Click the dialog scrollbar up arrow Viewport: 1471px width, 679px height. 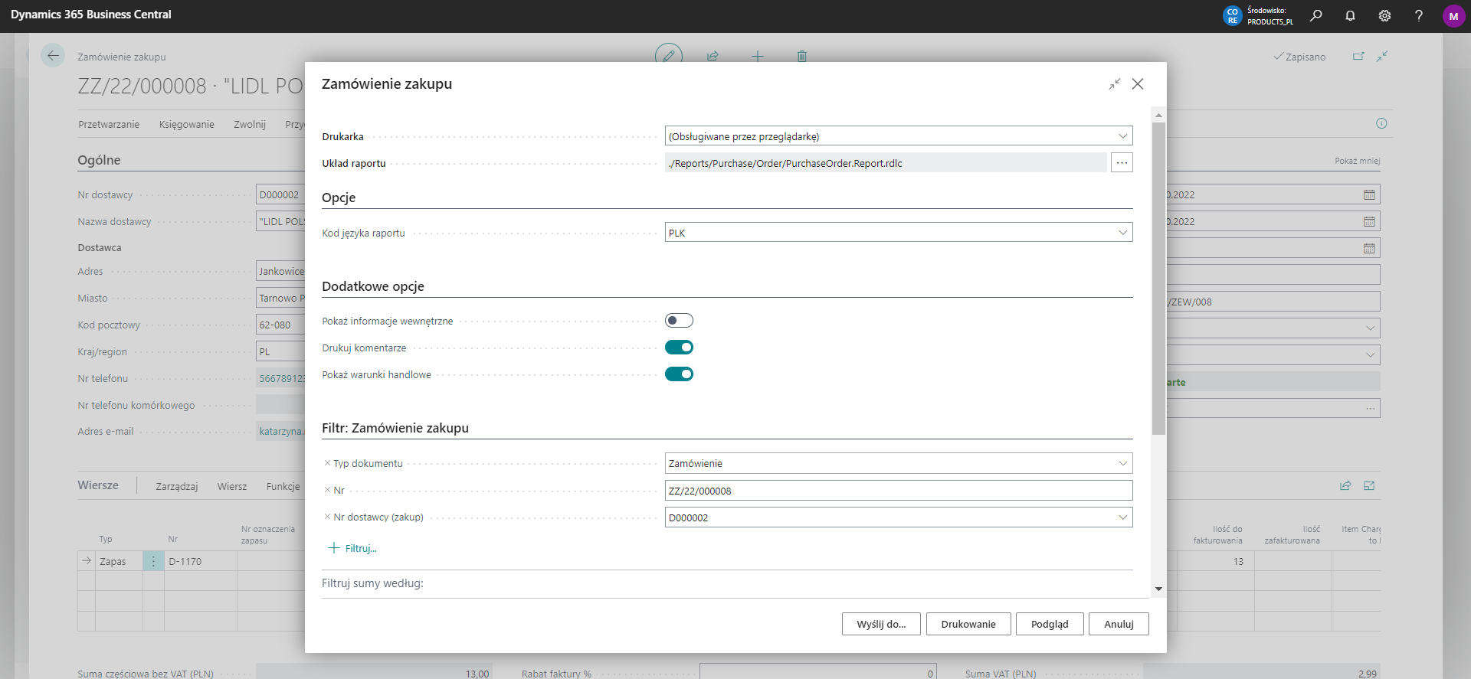1158,115
